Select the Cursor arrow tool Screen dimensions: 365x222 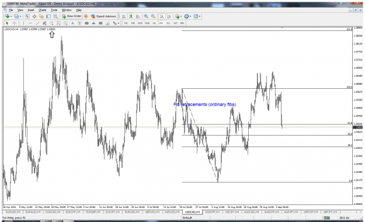[7, 23]
